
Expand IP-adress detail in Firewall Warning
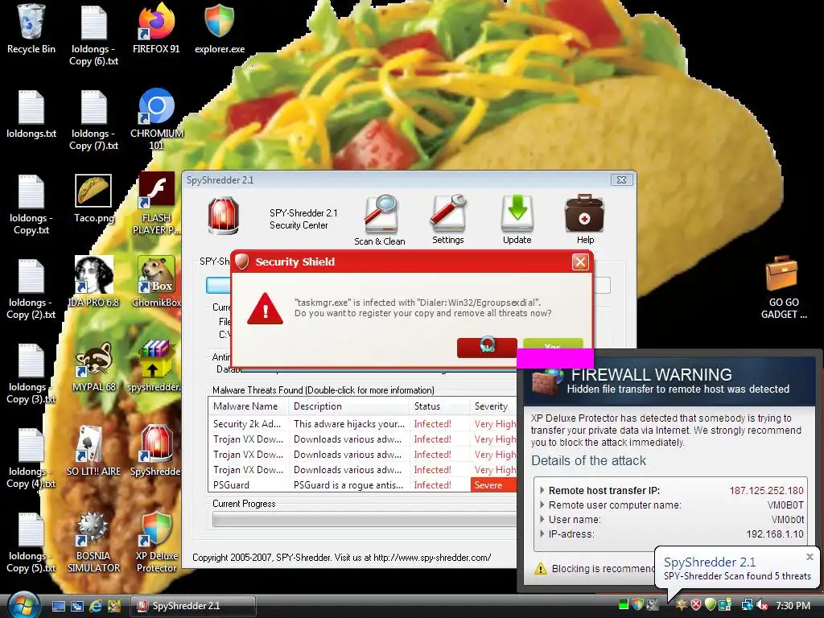[x=542, y=534]
